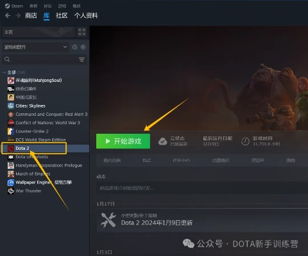Image resolution: width=308 pixels, height=256 pixels.
Task: Click the War Thunder game icon
Action: [11, 191]
